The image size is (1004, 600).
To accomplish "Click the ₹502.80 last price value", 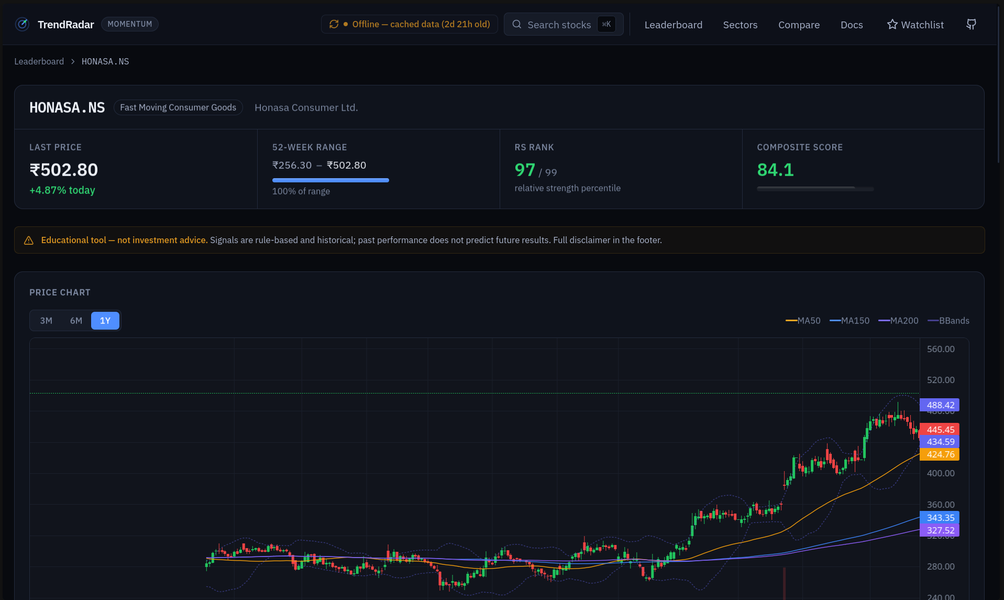I will (x=63, y=170).
